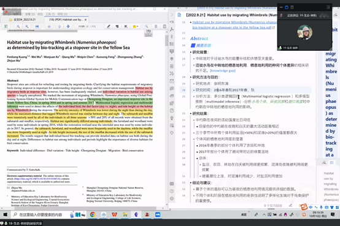
Task: Open the 帮助(H) menu in PDF viewer
Action: point(63,14)
